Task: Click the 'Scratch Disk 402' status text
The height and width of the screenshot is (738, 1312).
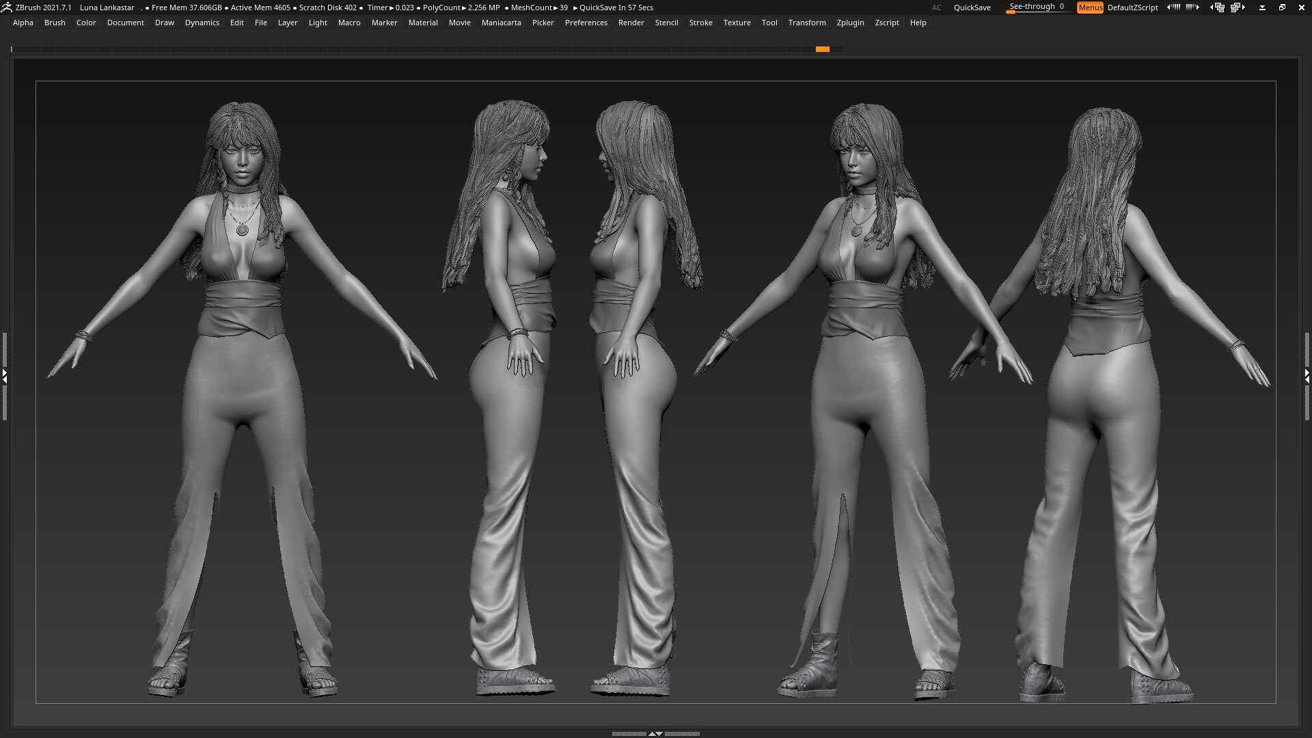Action: coord(328,8)
